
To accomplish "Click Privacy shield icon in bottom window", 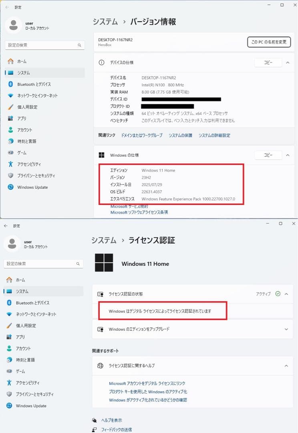I will pos(9,394).
